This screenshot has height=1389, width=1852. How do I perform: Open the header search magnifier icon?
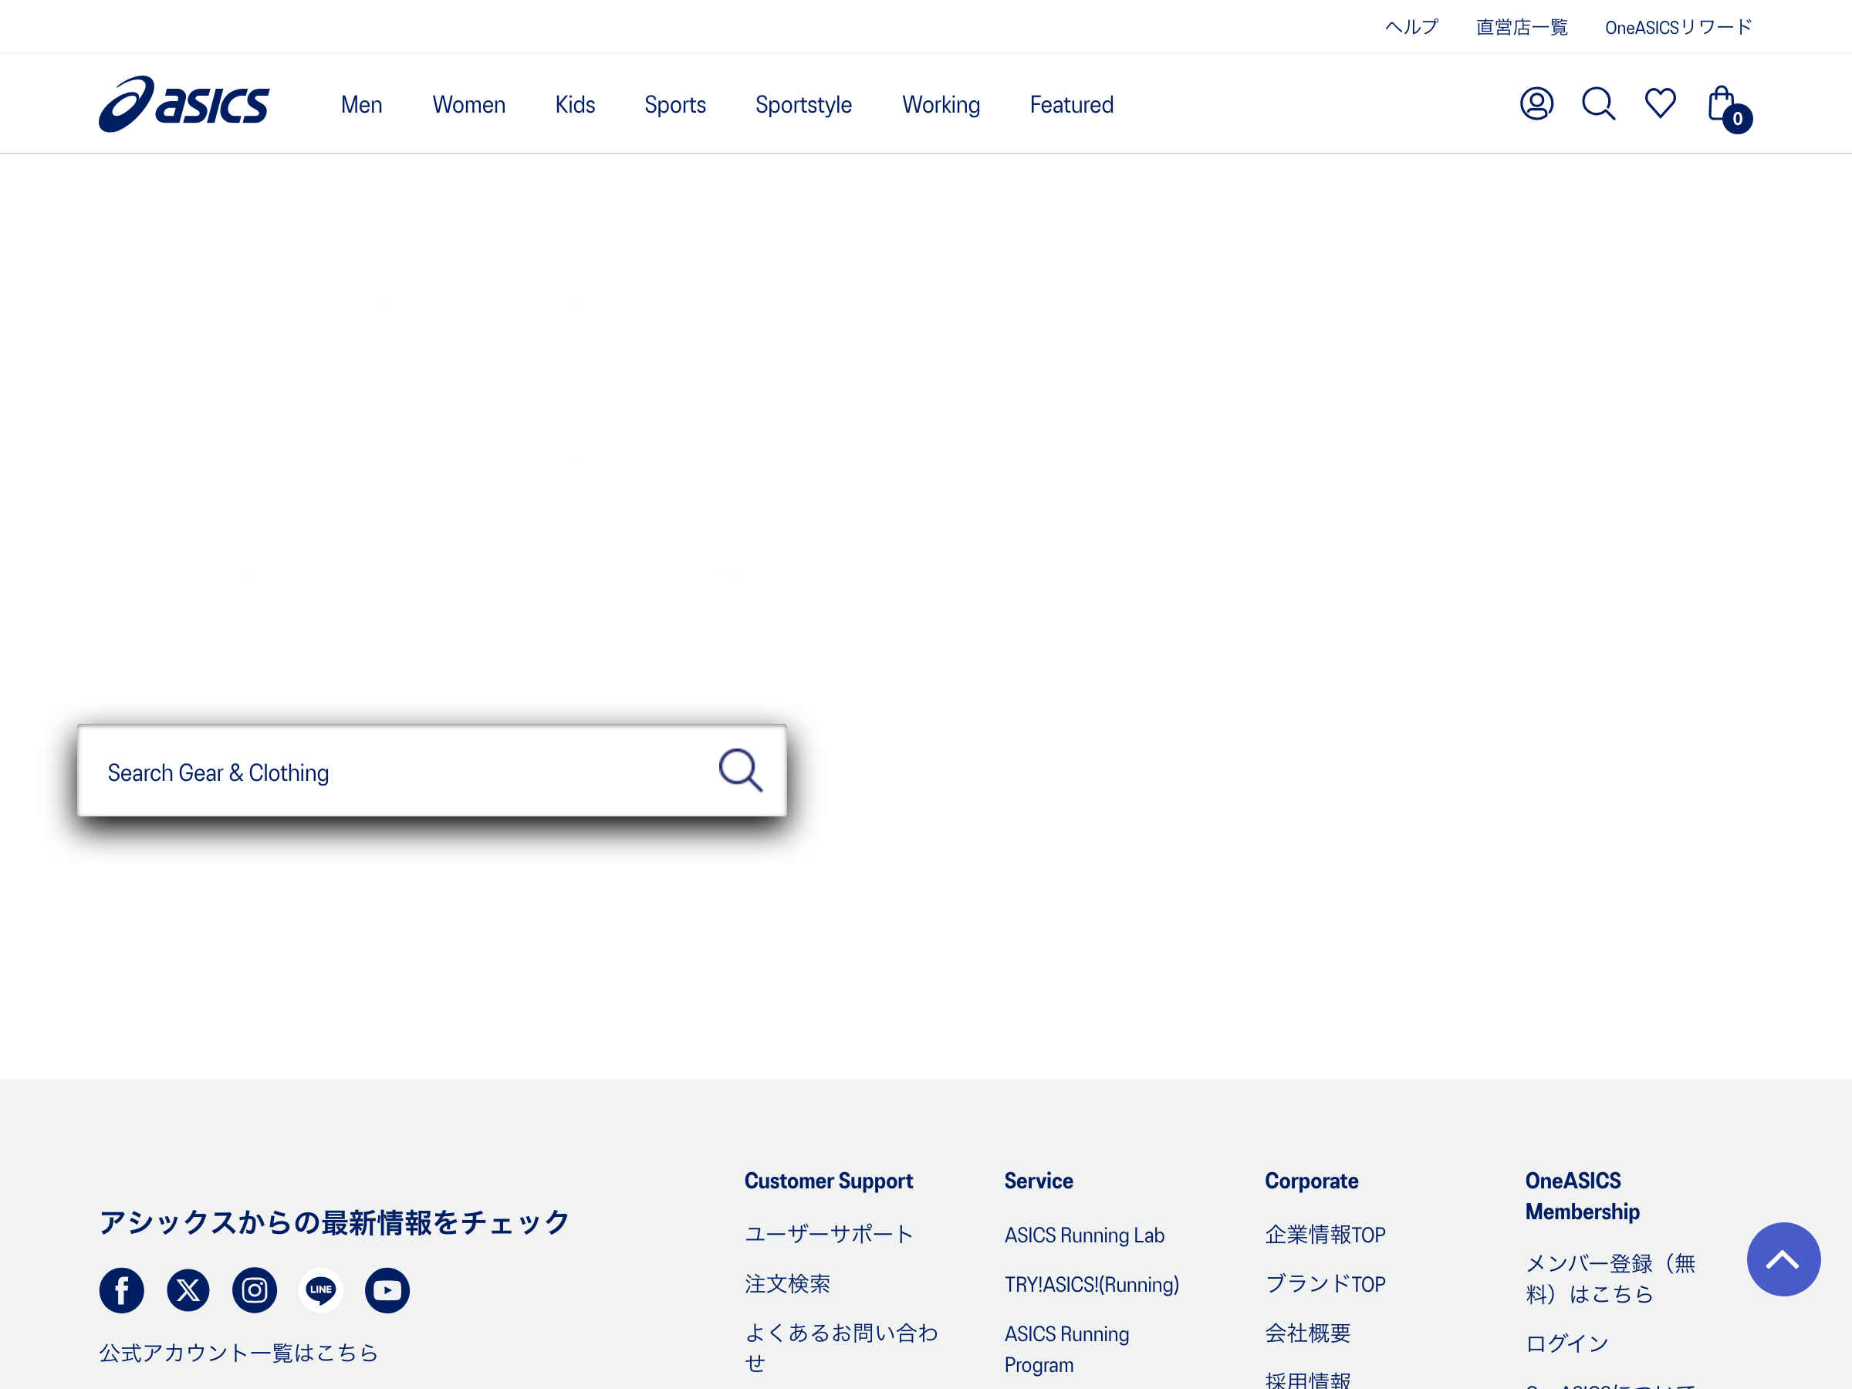pyautogui.click(x=1598, y=104)
